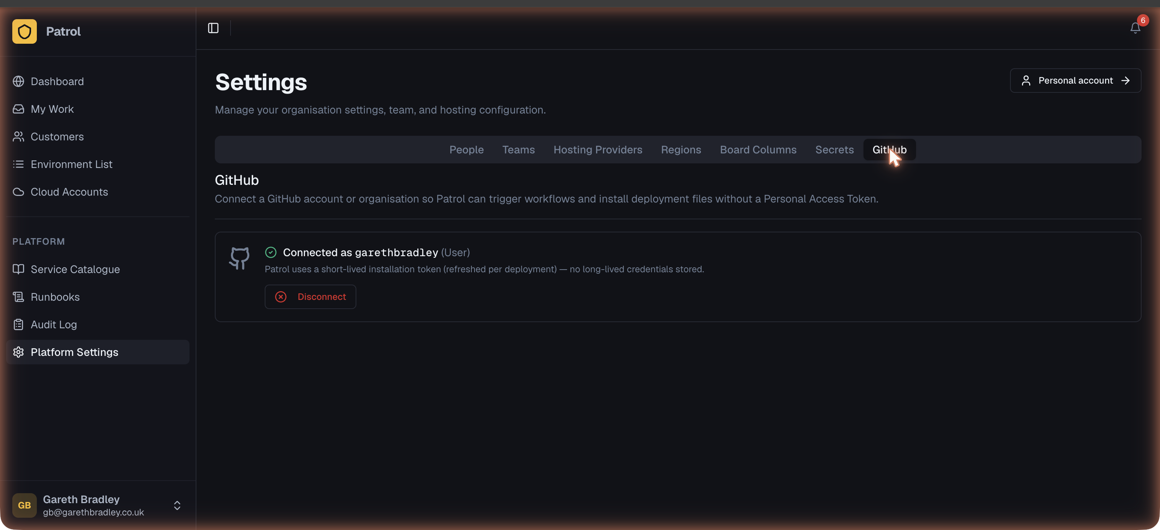Switch to the Secrets tab
1160x530 pixels.
pos(834,150)
